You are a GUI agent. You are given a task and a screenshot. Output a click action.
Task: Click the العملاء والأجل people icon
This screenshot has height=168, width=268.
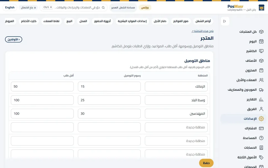261,80
